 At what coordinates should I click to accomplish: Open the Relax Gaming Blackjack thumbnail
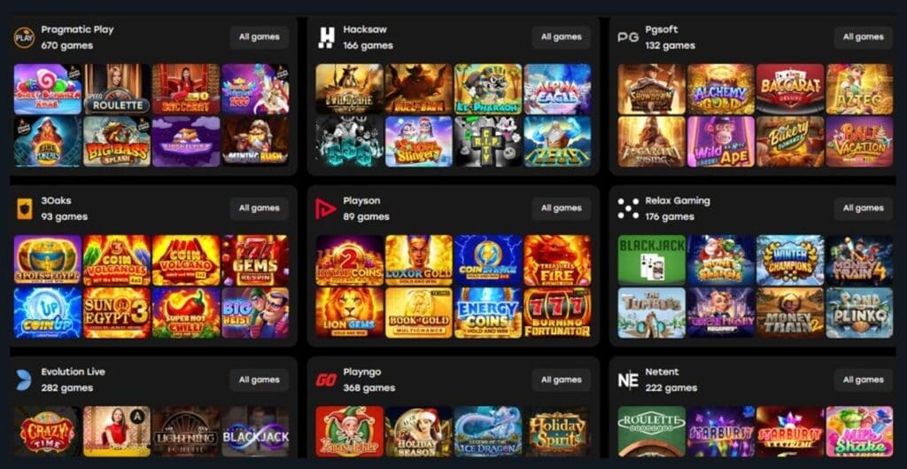(651, 261)
